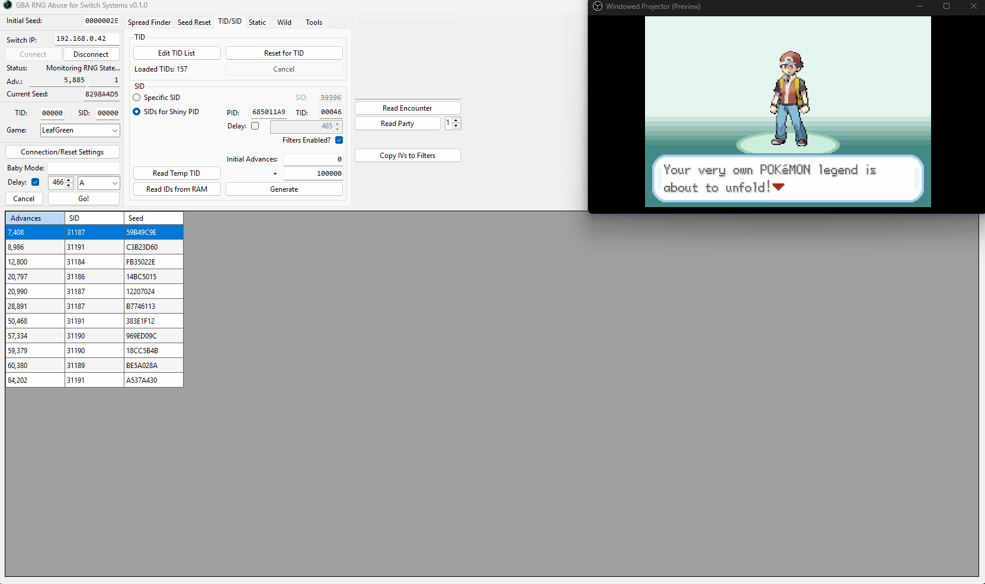
Task: Open Connection/Reset Settings
Action: tap(62, 152)
